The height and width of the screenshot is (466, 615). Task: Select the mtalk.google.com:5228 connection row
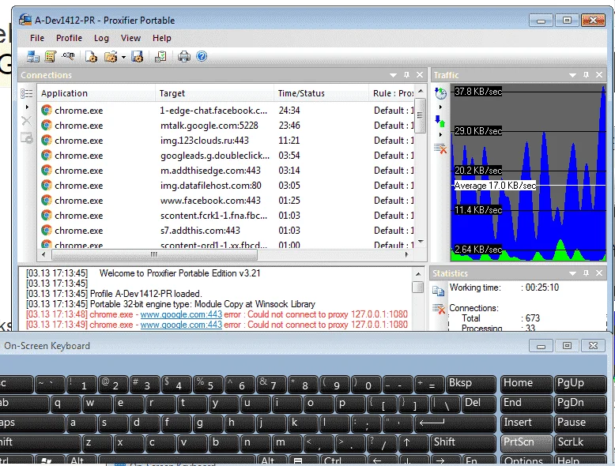pyautogui.click(x=226, y=126)
